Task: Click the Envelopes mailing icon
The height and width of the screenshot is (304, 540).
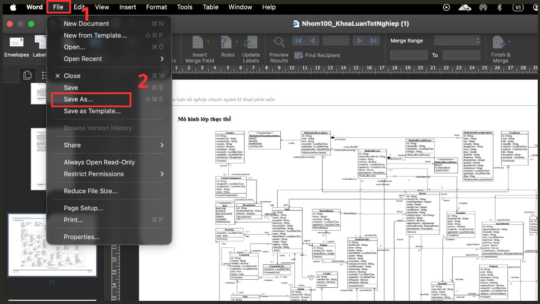Action: pyautogui.click(x=17, y=42)
